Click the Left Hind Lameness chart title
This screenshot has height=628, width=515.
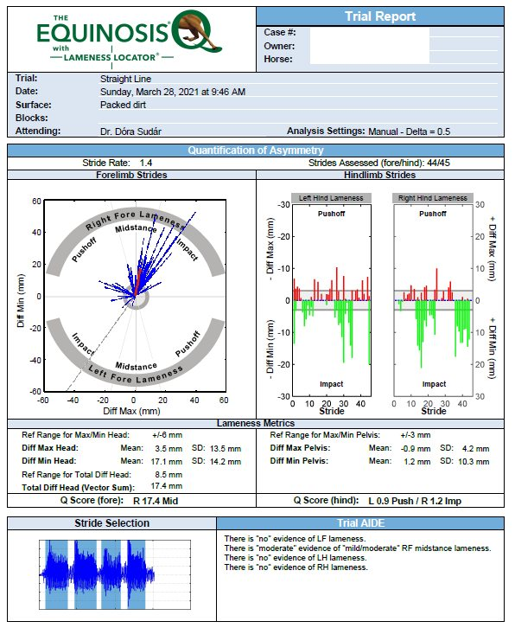(x=331, y=198)
